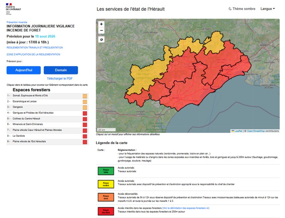The image size is (285, 218).
Task: Open Télécharger le PDF link
Action: tap(60, 78)
